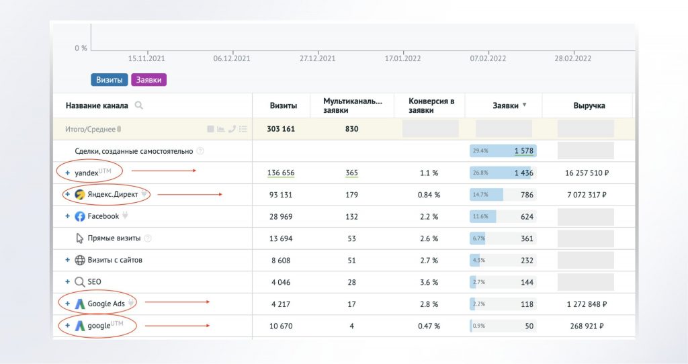Click the plug icon next to Facebook

point(125,216)
